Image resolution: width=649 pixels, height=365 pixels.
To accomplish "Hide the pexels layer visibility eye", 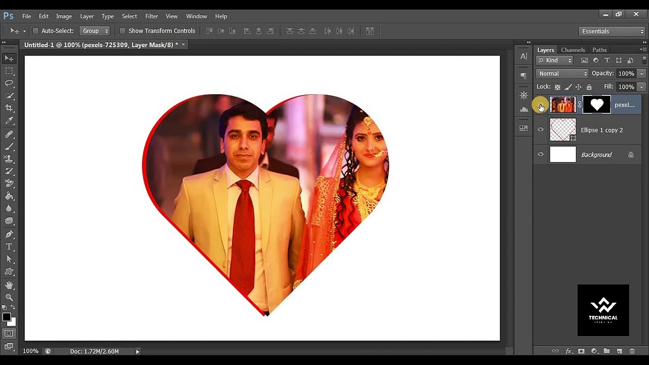I will point(540,105).
